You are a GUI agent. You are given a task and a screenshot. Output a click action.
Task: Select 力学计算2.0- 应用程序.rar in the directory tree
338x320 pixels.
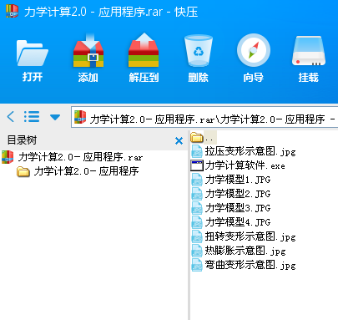72,157
